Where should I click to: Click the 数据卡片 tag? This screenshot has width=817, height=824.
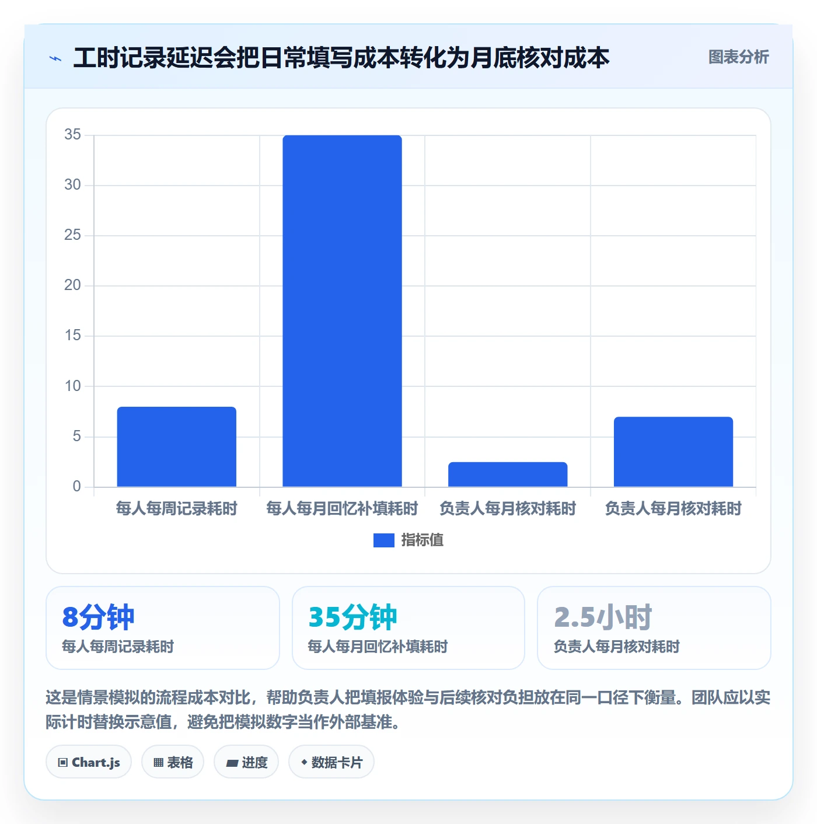(x=331, y=762)
